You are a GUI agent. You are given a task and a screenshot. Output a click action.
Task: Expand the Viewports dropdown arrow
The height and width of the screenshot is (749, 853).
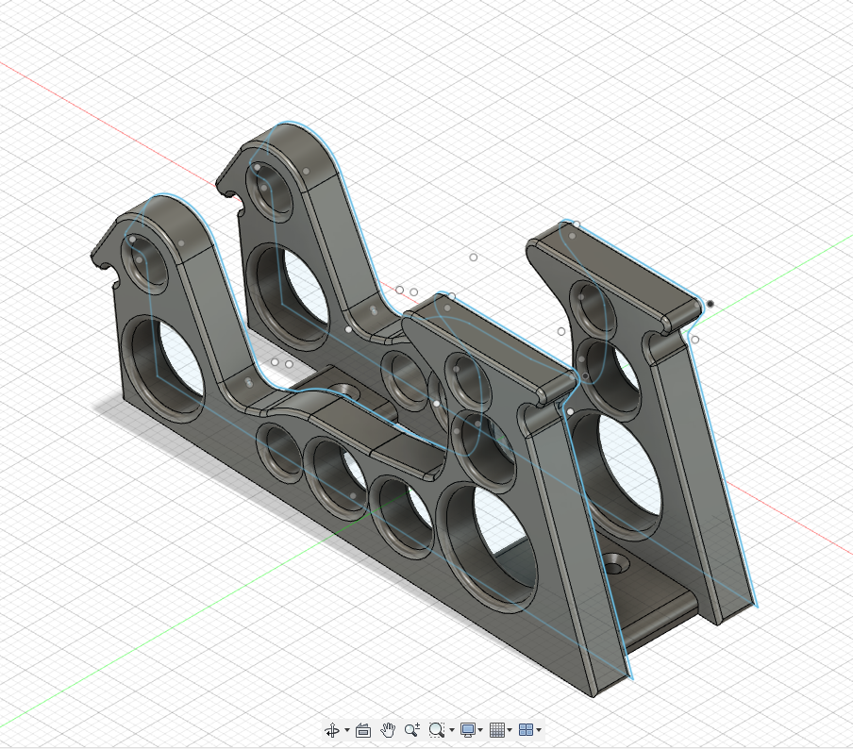click(540, 731)
